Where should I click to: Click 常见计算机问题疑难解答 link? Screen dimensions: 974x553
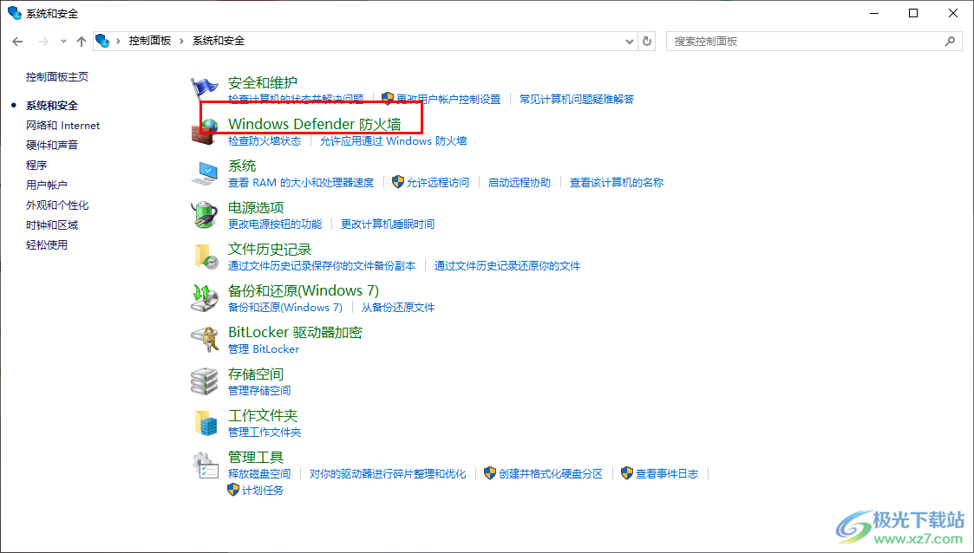pos(577,100)
